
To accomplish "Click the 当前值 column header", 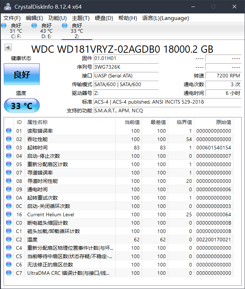I will coord(128,122).
